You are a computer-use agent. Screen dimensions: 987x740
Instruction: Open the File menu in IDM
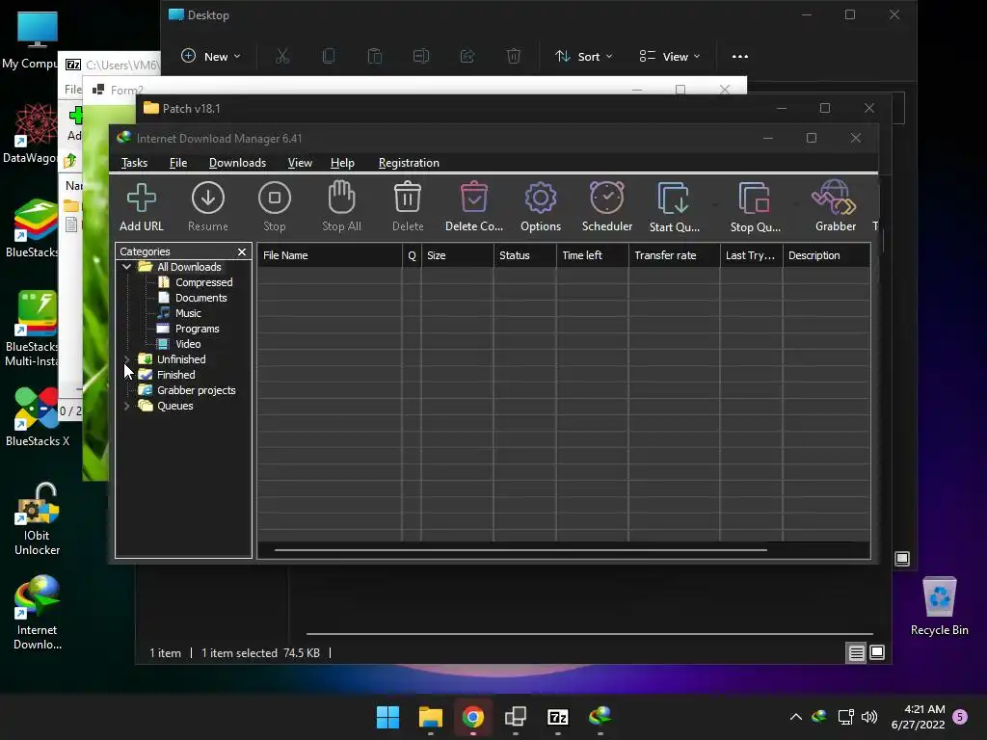178,163
